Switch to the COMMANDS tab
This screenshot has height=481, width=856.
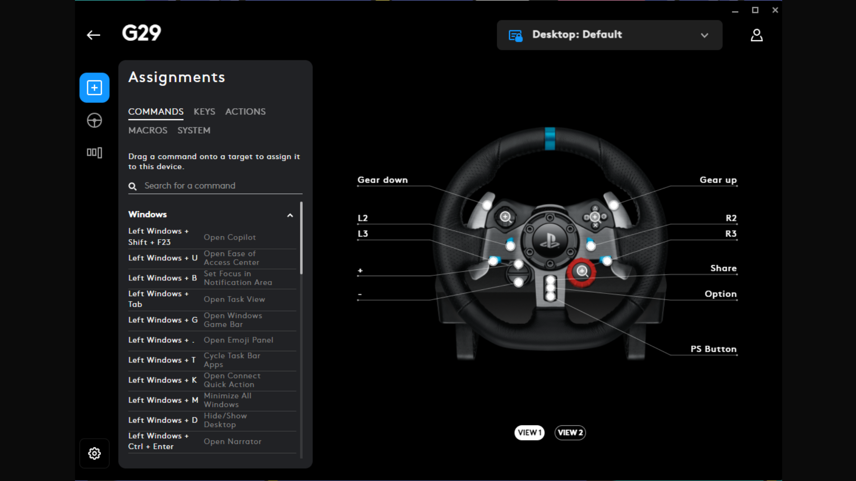coord(156,112)
